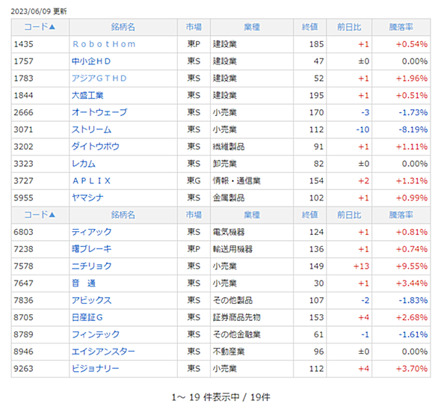Open オートウェーブ stock link
The height and width of the screenshot is (407, 438).
coord(99,112)
